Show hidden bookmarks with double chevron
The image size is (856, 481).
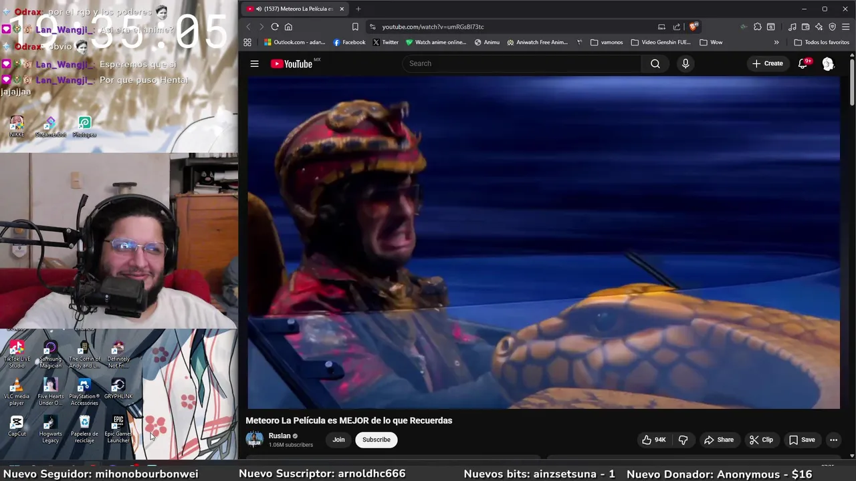(776, 42)
